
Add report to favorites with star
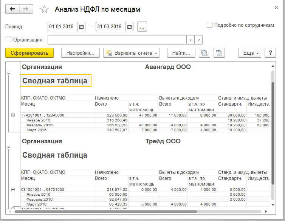click(44, 10)
